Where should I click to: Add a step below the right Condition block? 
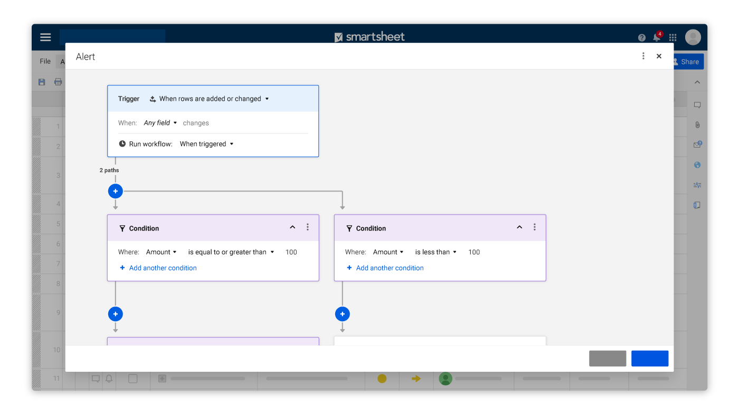point(342,314)
